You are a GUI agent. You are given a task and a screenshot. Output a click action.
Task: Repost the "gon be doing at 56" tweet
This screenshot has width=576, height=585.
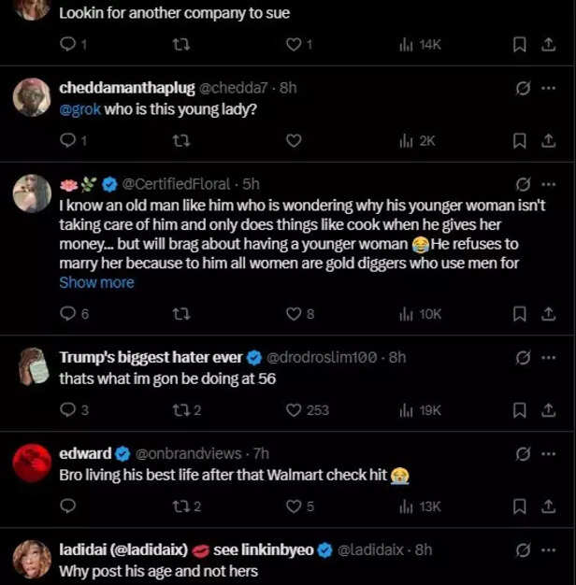pyautogui.click(x=183, y=410)
